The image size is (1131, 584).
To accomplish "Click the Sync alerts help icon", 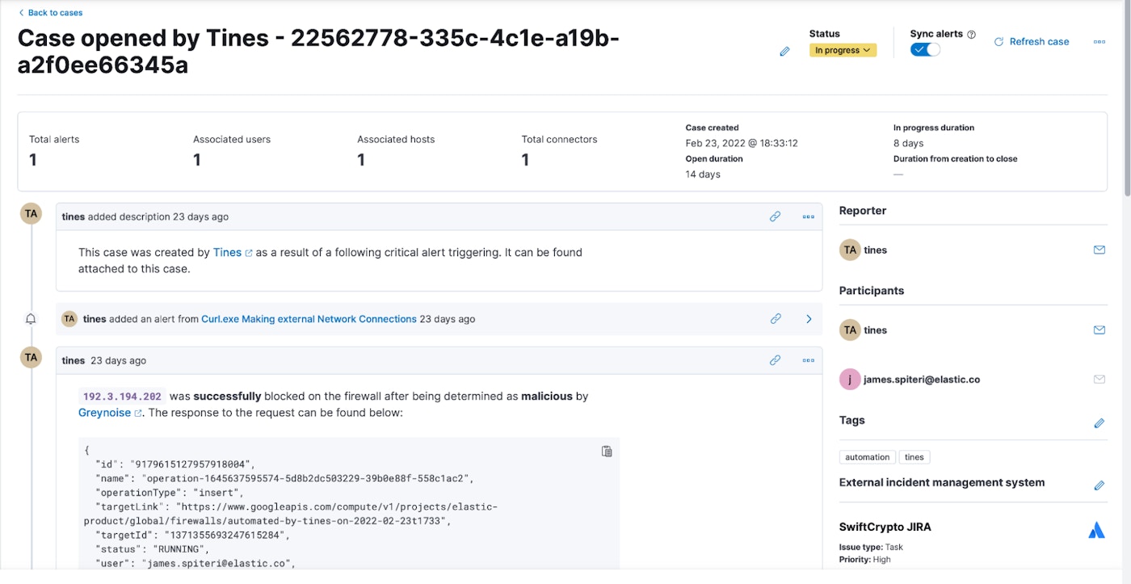I will [971, 35].
